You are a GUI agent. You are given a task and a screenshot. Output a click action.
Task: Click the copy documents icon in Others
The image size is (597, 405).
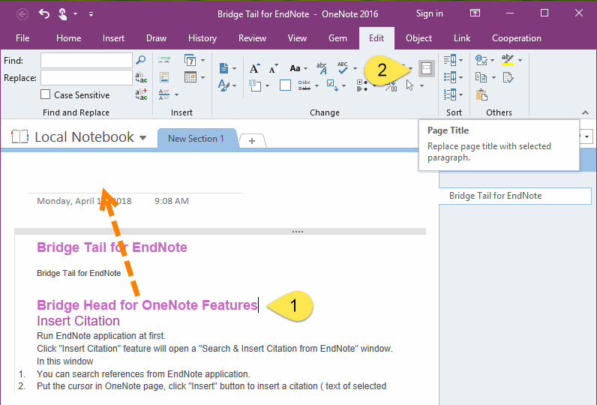[x=481, y=77]
